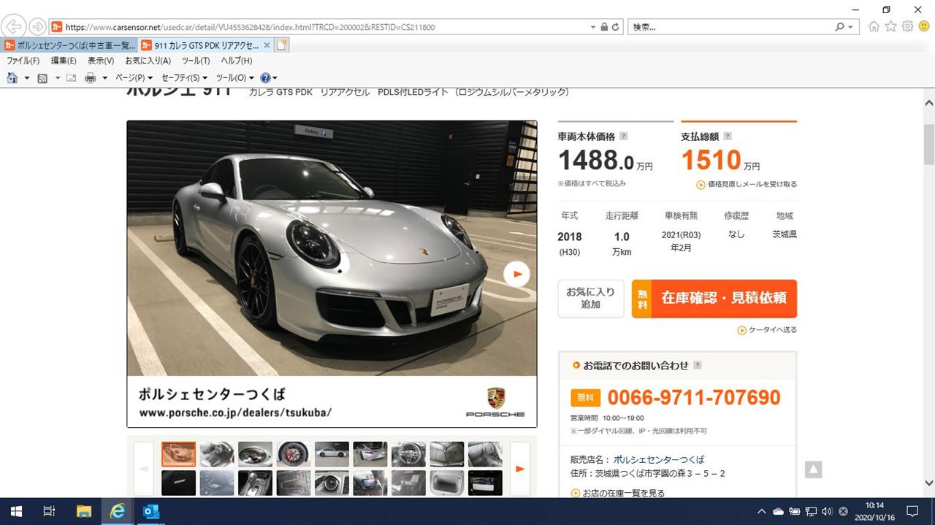Expand the Help icon dropdown arrow

pyautogui.click(x=275, y=77)
